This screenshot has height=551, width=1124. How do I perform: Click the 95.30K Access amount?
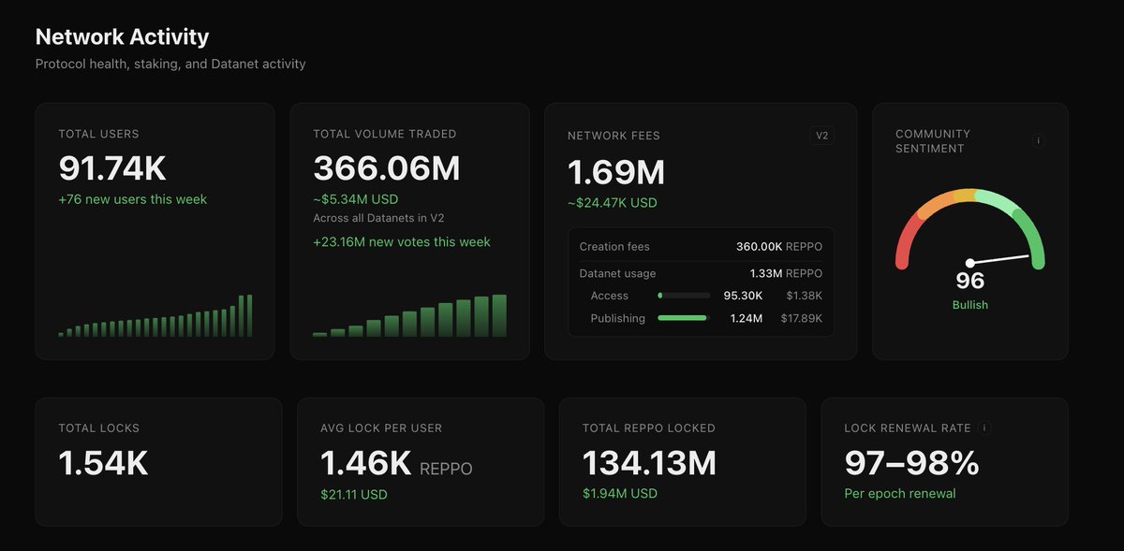pyautogui.click(x=743, y=296)
